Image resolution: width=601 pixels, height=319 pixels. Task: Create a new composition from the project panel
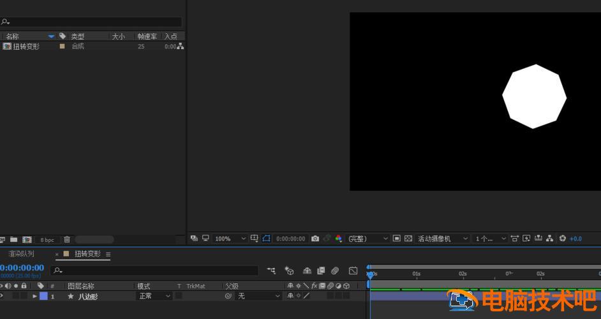[x=27, y=240]
